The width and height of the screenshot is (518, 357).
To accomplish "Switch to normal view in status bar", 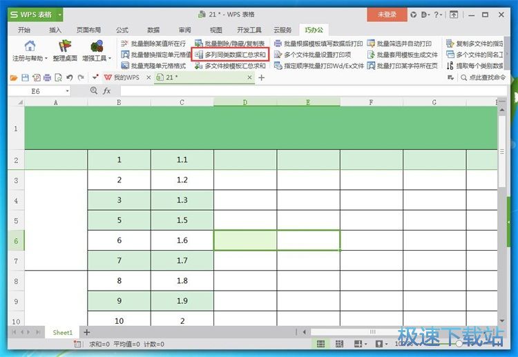I will (320, 344).
